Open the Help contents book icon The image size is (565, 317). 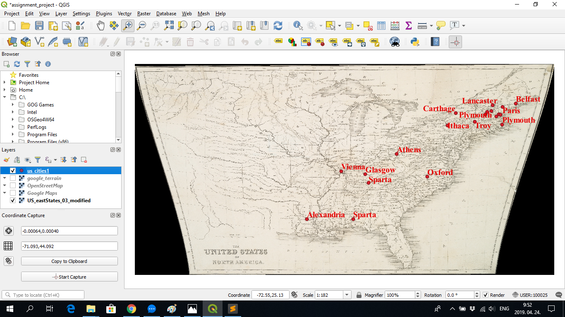pyautogui.click(x=435, y=42)
